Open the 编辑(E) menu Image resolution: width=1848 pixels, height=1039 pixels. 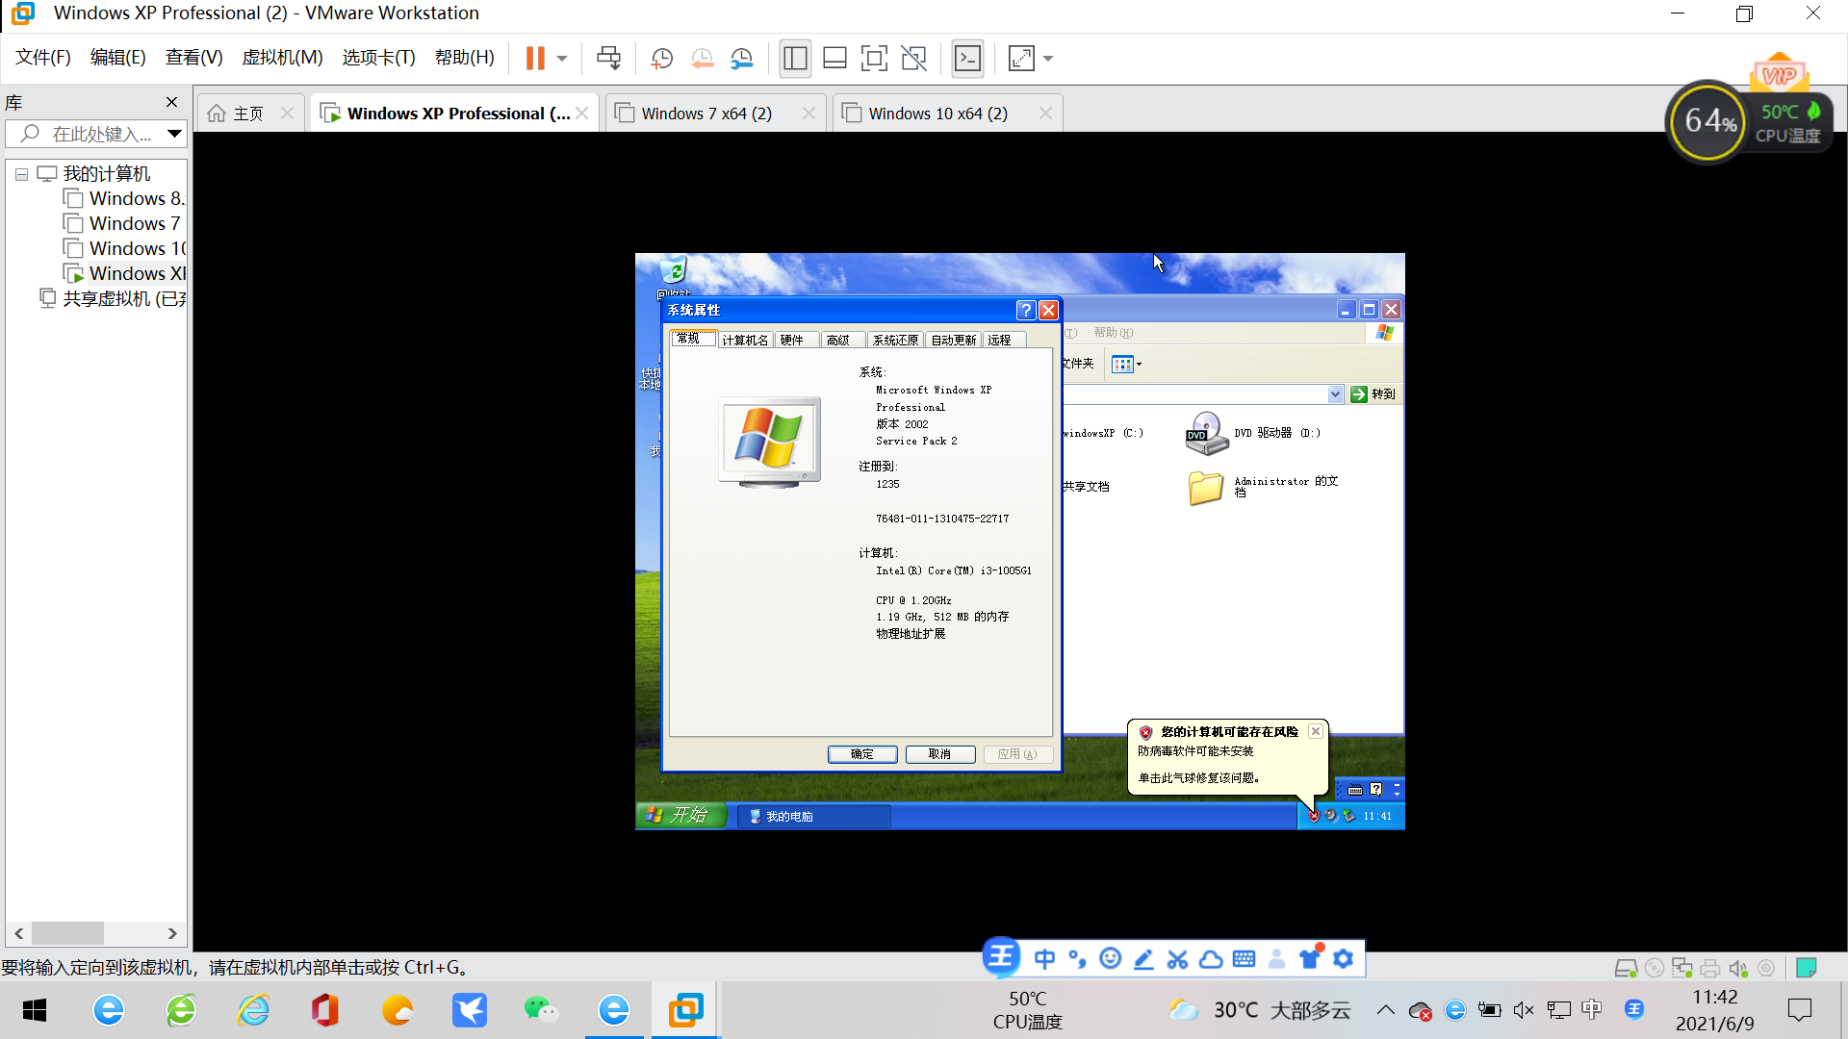coord(118,58)
